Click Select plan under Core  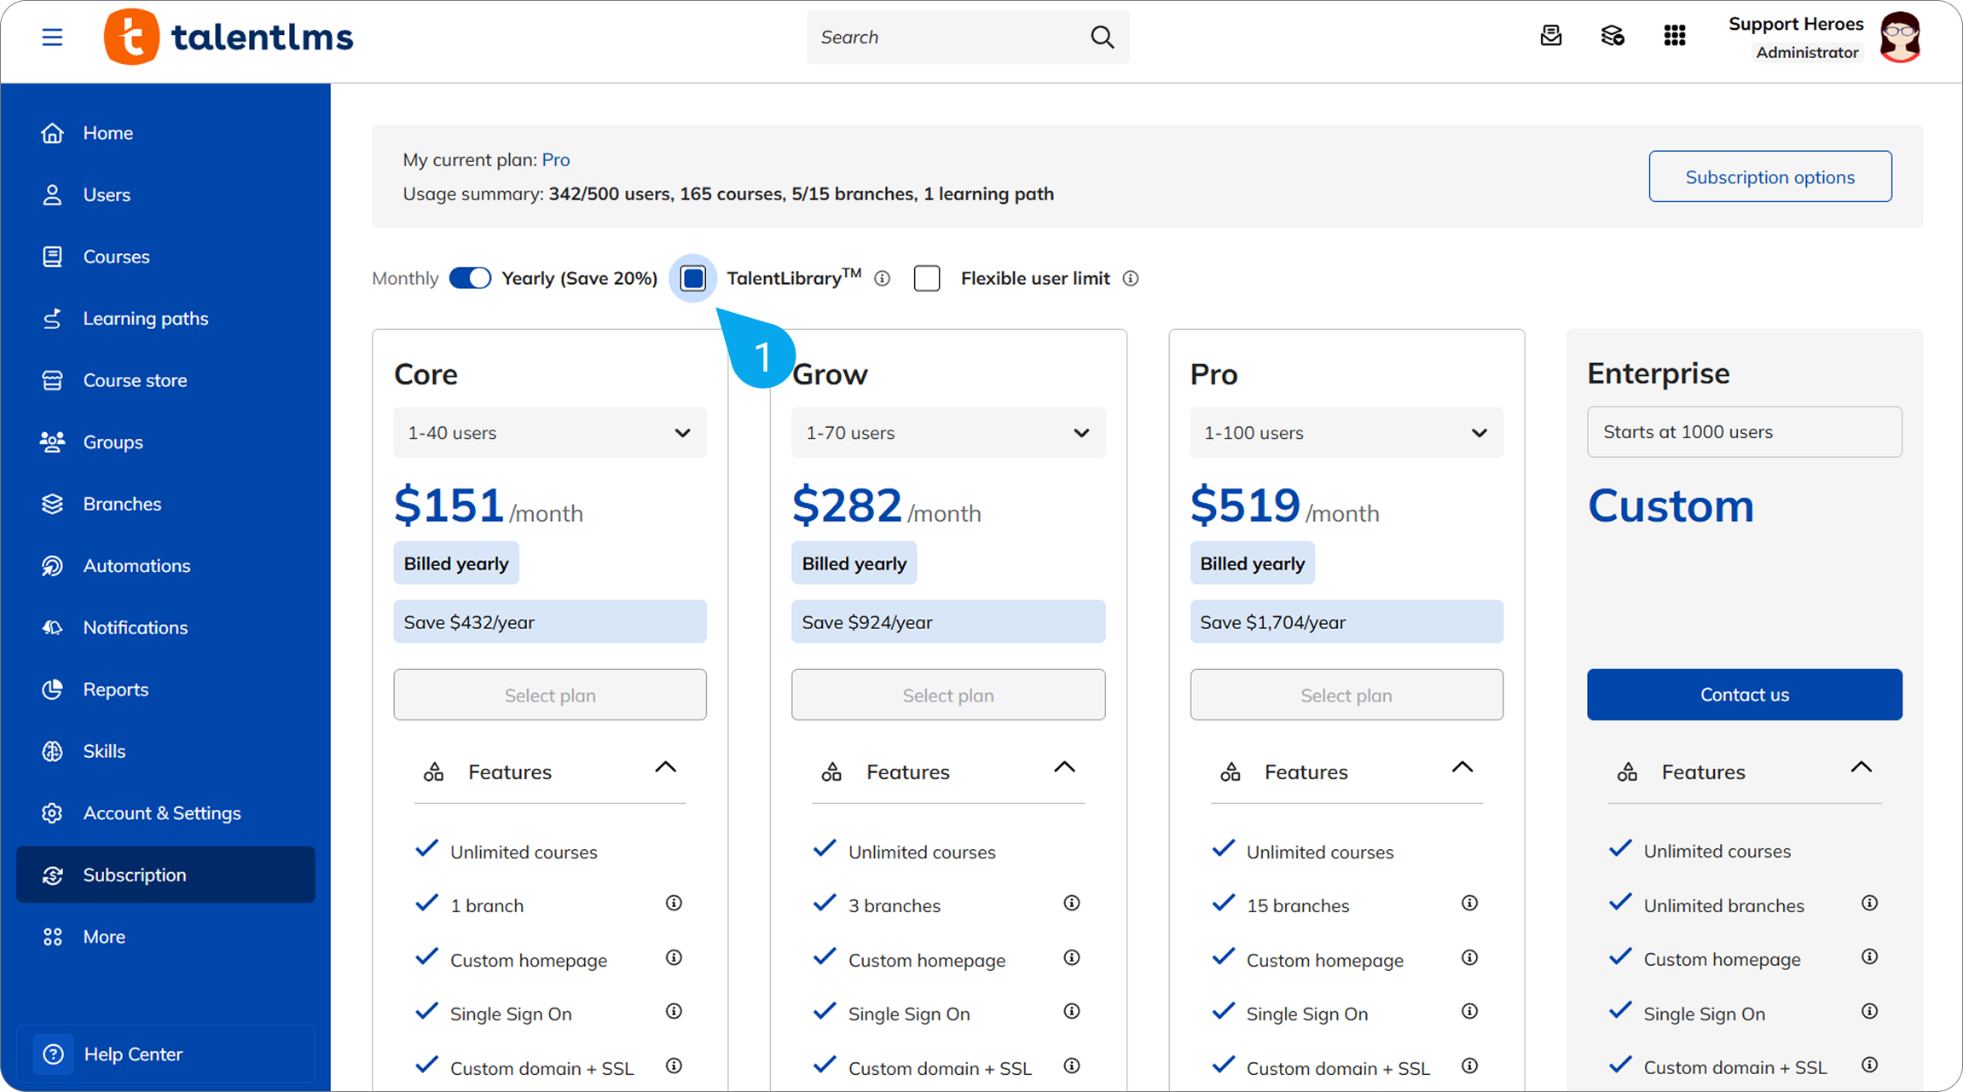[550, 695]
